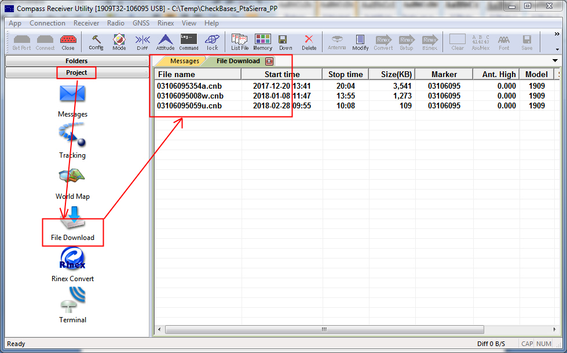Click the Font toolbar icon
Screen dimensions: 567x353
[x=504, y=42]
